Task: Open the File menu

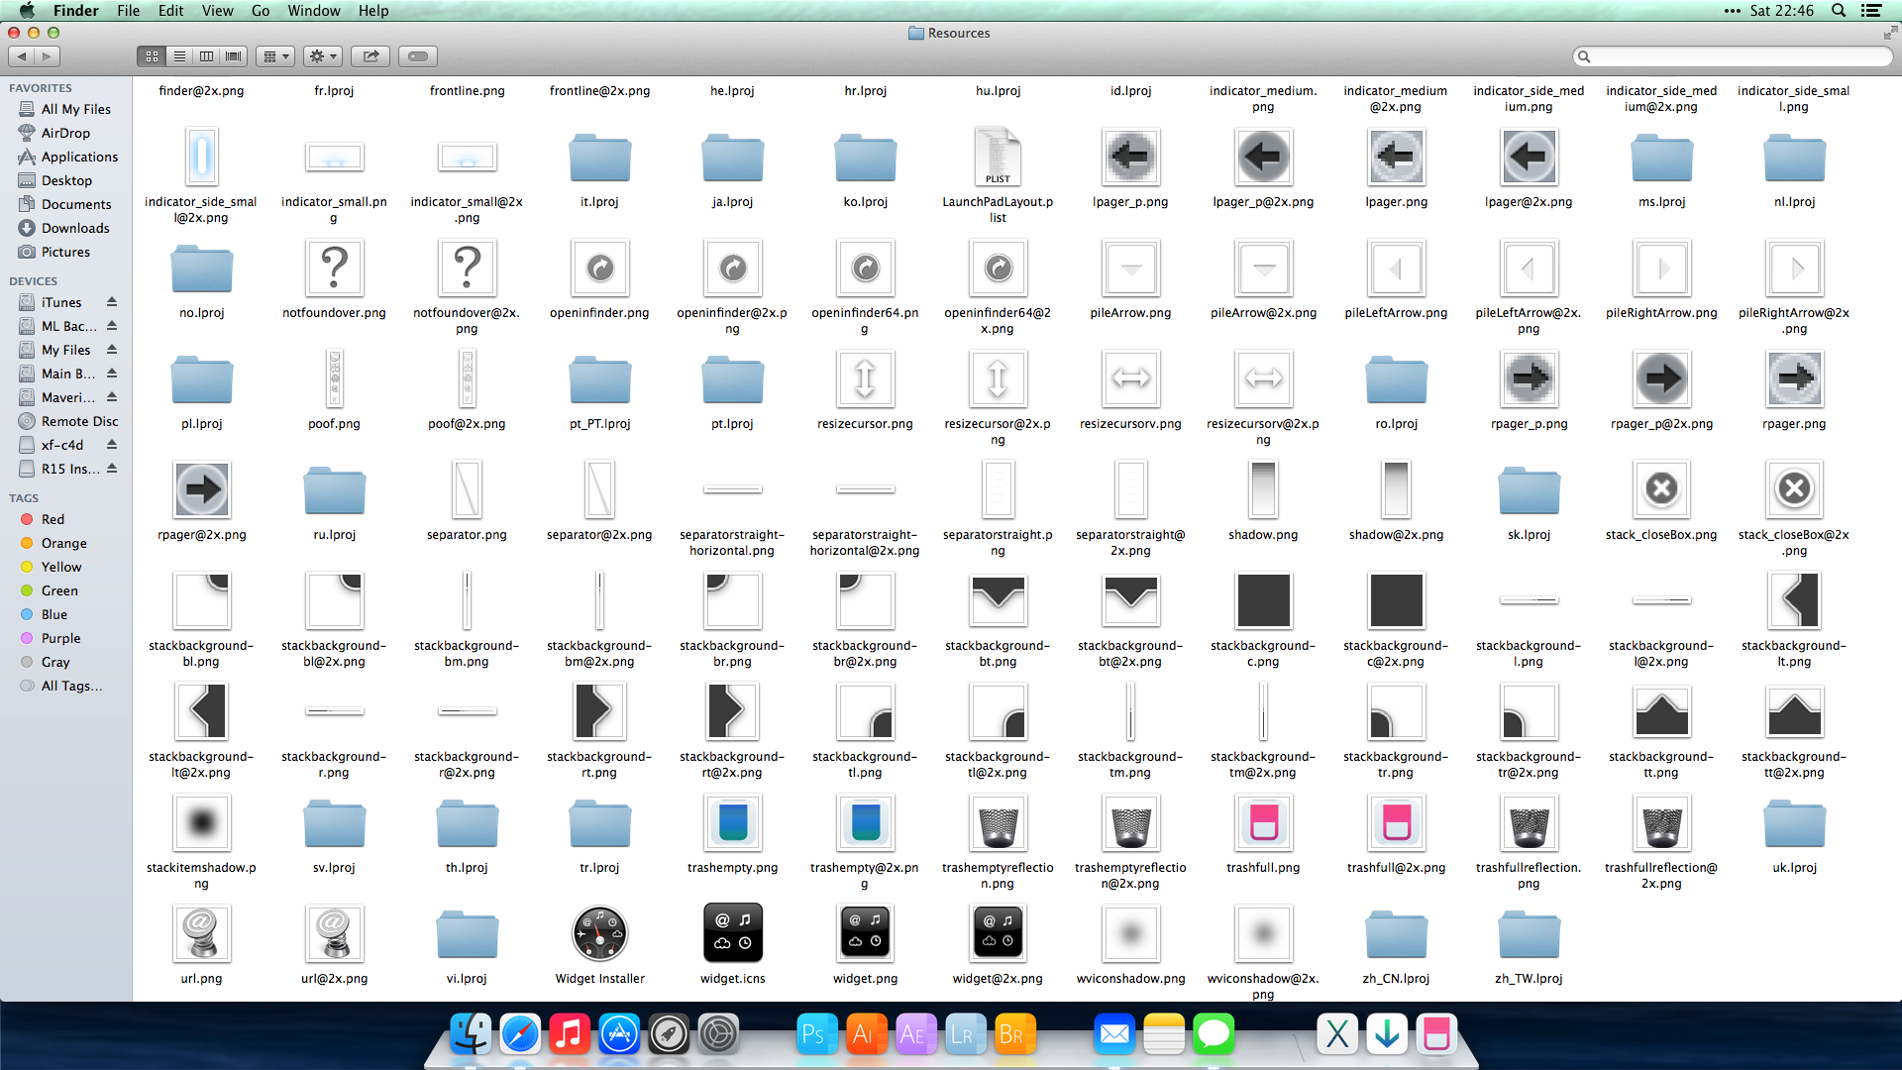Action: [128, 11]
